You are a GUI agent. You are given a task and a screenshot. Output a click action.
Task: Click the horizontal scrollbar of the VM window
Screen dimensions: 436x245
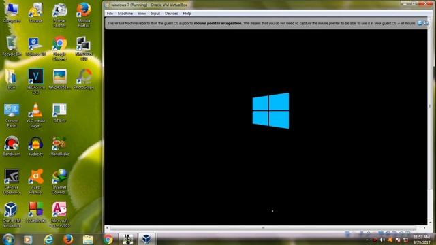coord(263,228)
